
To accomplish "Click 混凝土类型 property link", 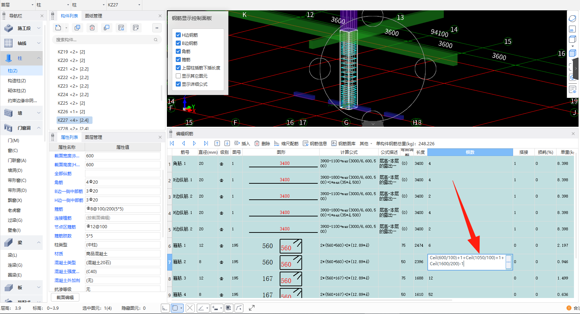I will click(65, 262).
